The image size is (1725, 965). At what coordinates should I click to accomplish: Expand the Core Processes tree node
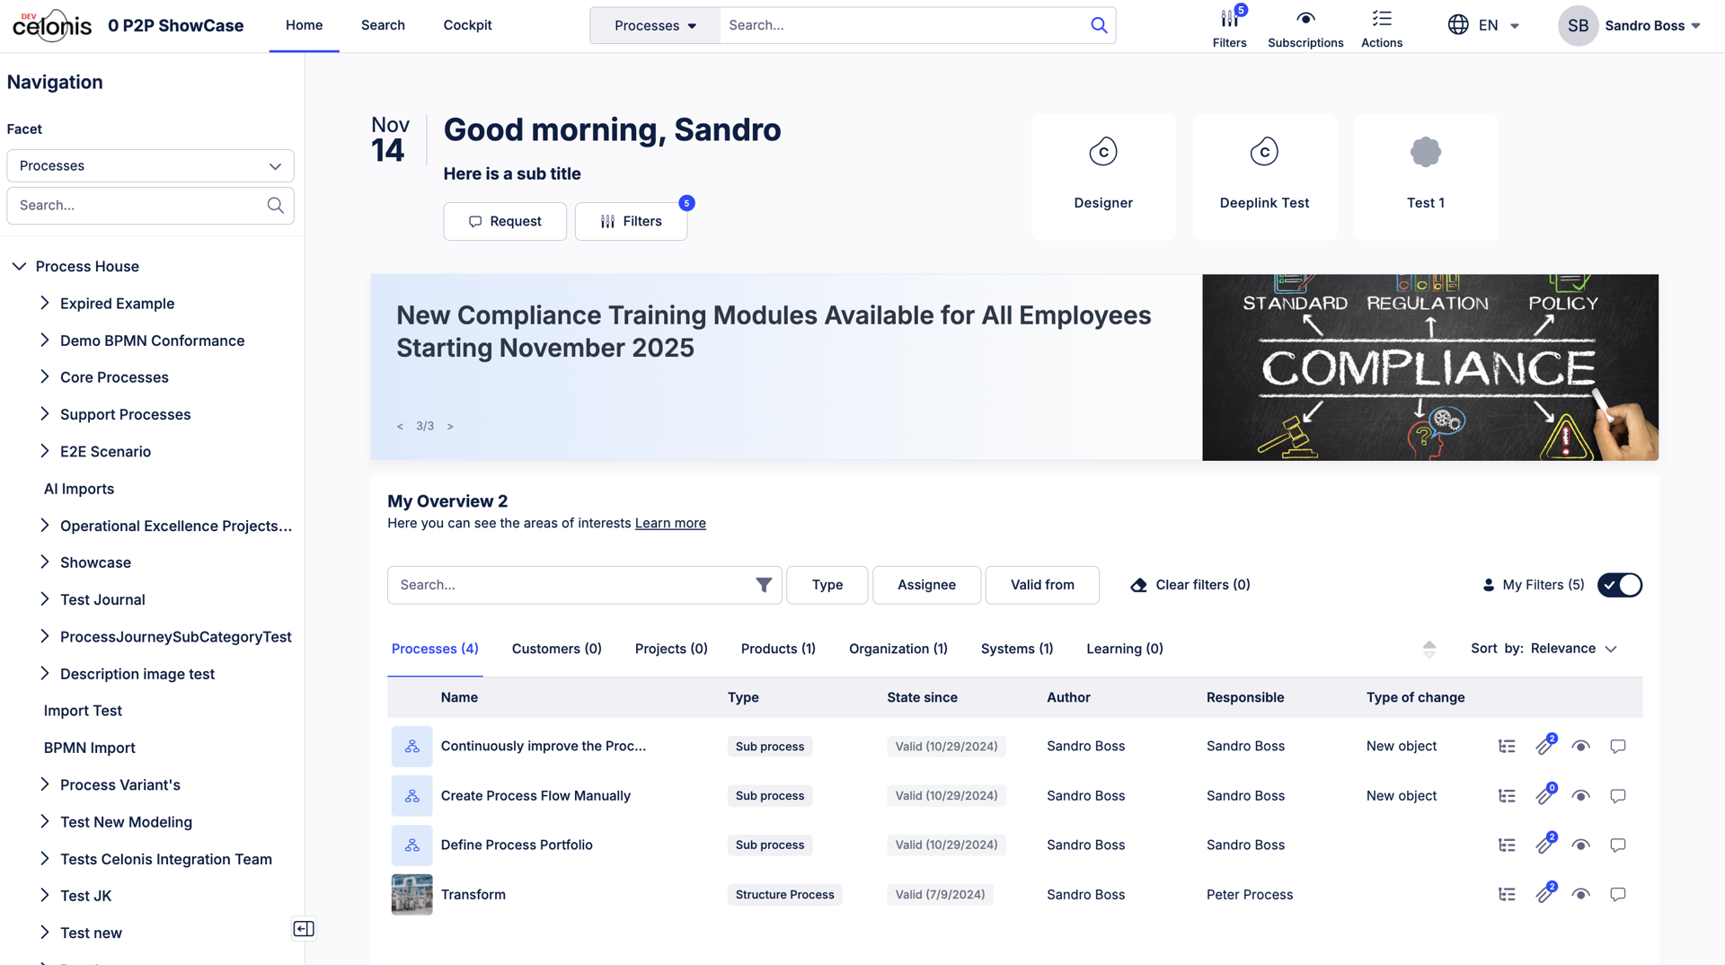pyautogui.click(x=45, y=377)
